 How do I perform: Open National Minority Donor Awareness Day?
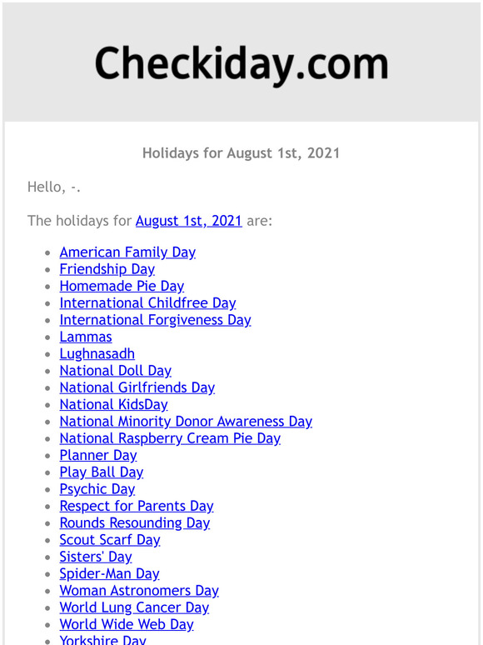point(186,421)
